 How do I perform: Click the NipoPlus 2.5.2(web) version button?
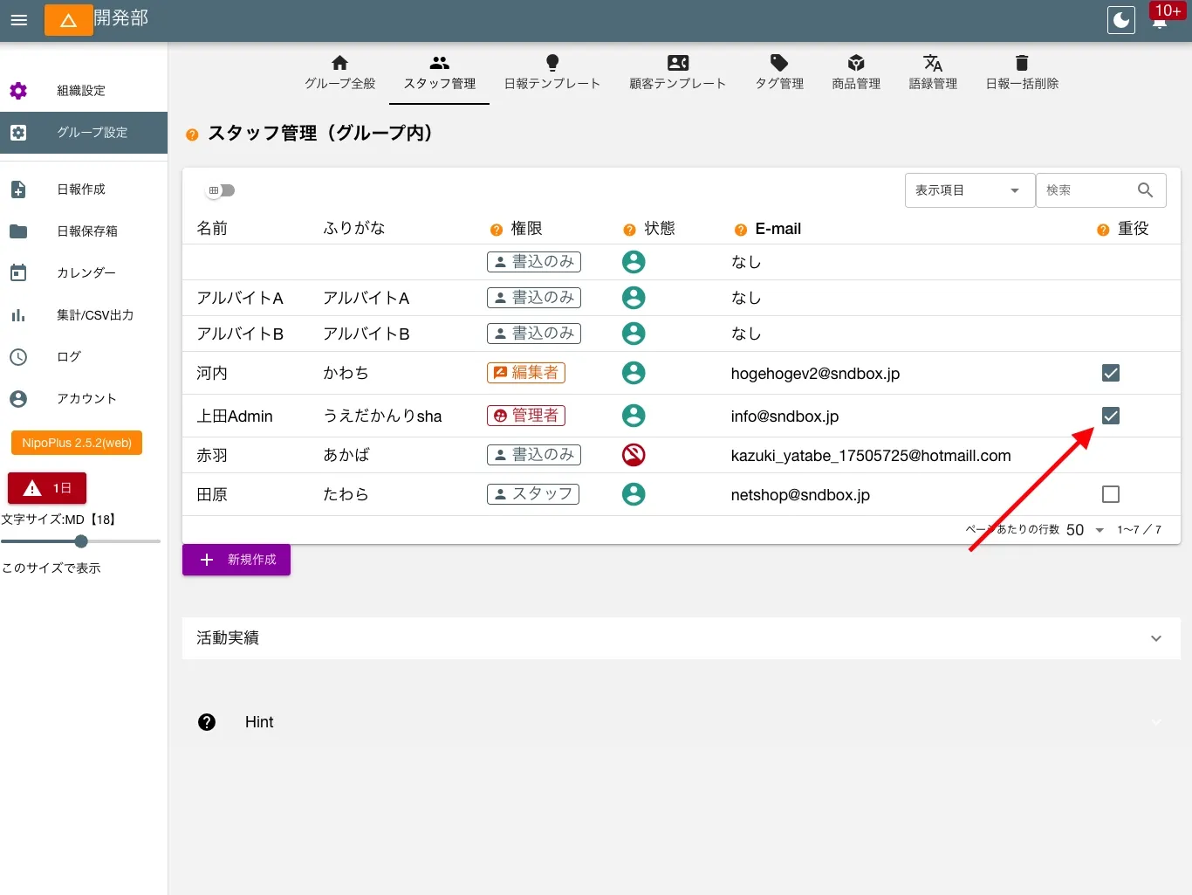(77, 443)
